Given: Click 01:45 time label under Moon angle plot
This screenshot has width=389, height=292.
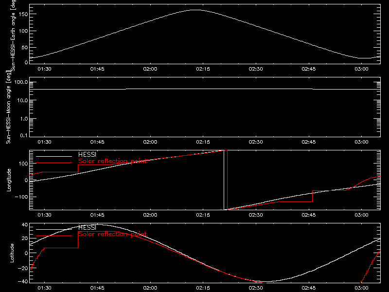Looking at the screenshot, I should pyautogui.click(x=97, y=142).
